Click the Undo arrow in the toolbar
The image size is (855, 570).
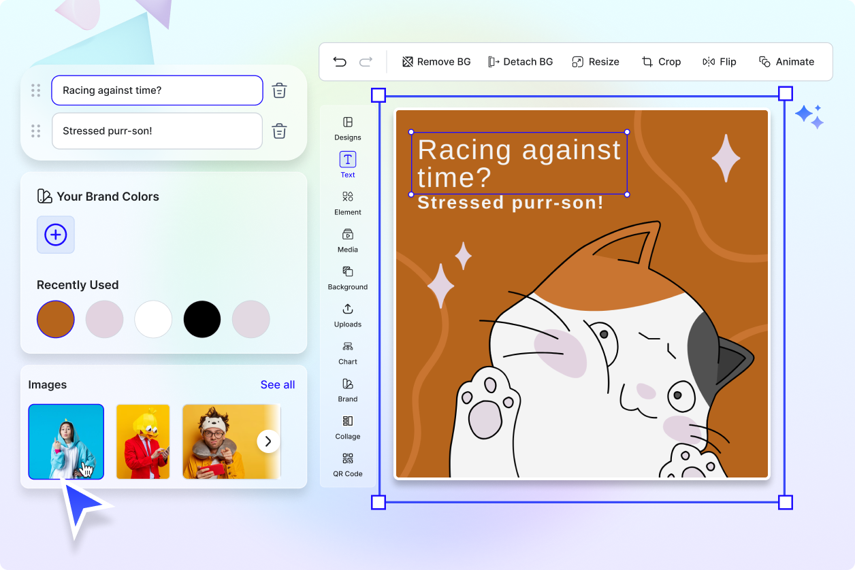(x=340, y=61)
